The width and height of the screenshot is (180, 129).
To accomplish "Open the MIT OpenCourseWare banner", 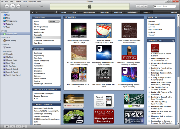I will click(x=73, y=101).
